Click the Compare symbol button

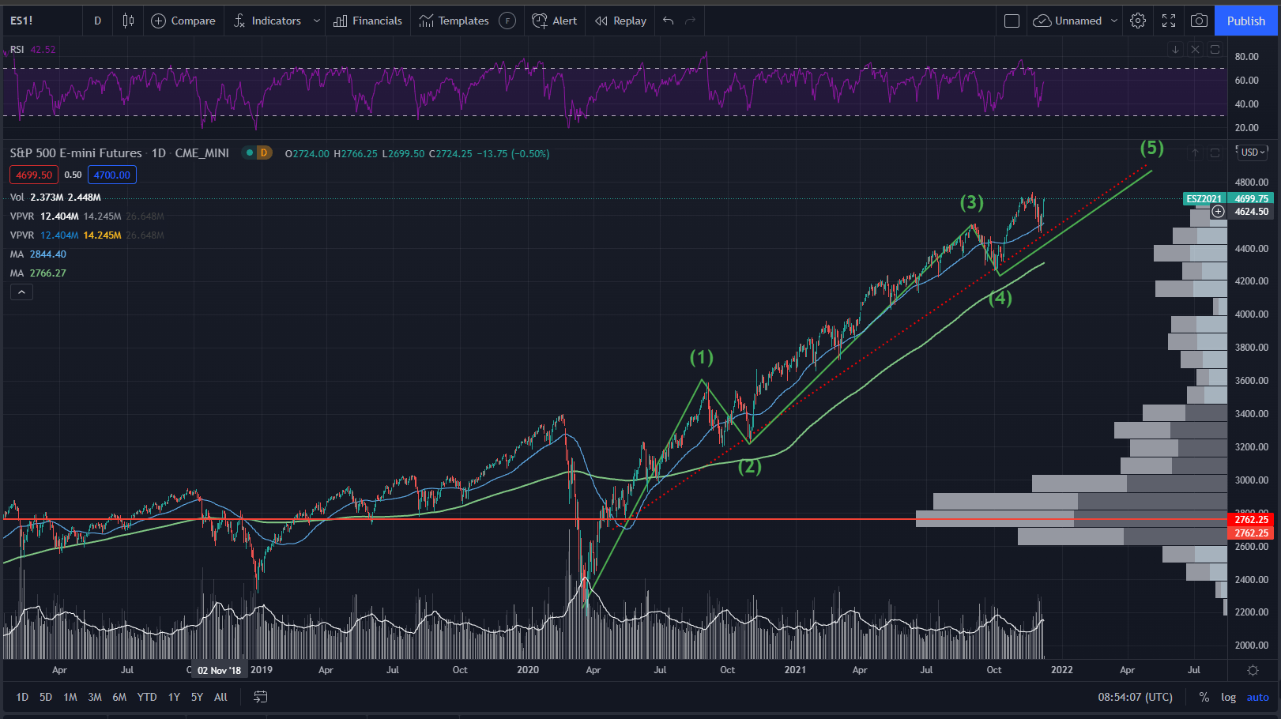(x=183, y=21)
